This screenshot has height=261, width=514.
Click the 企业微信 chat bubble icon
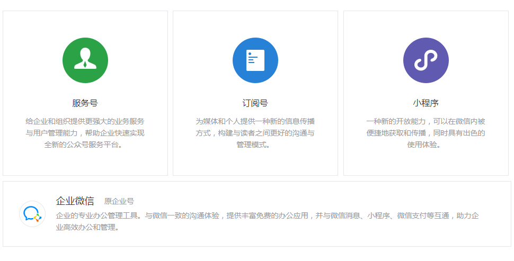32,214
